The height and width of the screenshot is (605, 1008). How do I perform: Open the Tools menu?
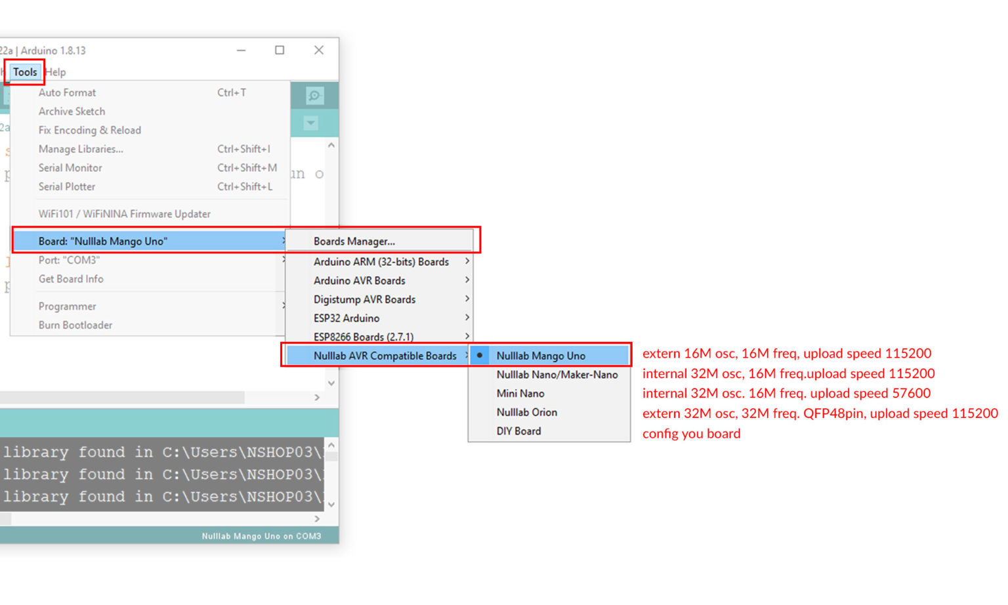(x=25, y=72)
